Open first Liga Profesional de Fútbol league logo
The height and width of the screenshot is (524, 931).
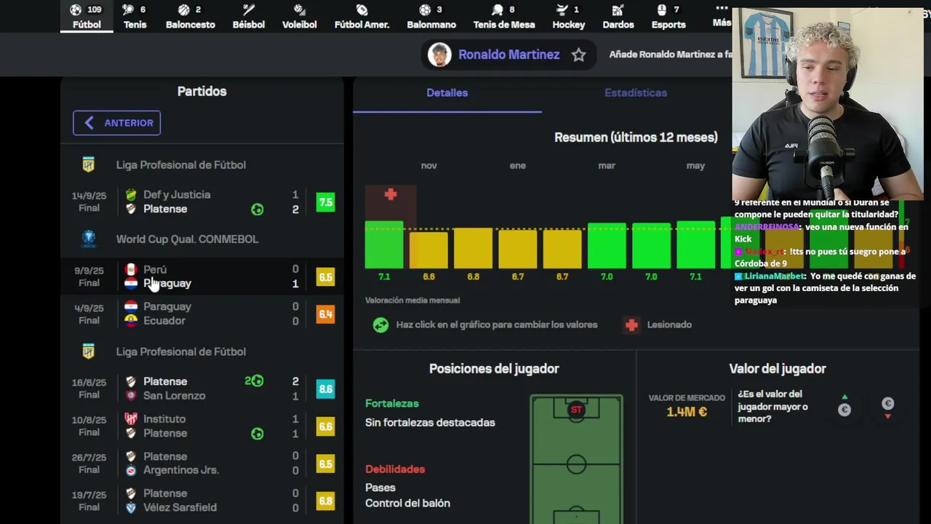pyautogui.click(x=88, y=165)
